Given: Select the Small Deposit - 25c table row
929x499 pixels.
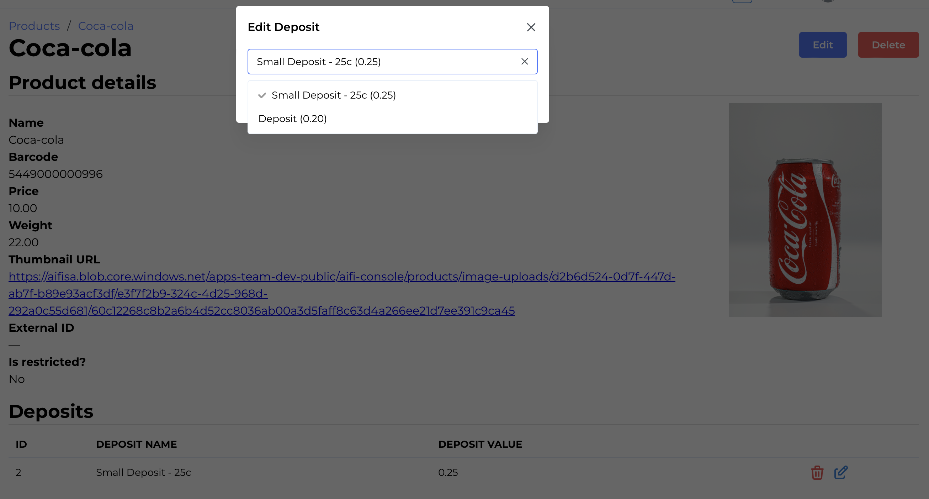Looking at the screenshot, I should (143, 473).
